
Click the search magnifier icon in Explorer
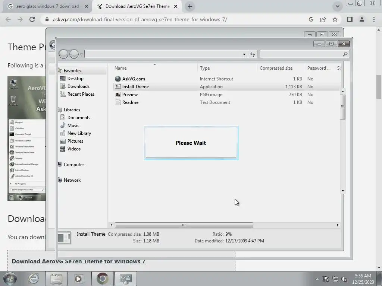coord(345,54)
